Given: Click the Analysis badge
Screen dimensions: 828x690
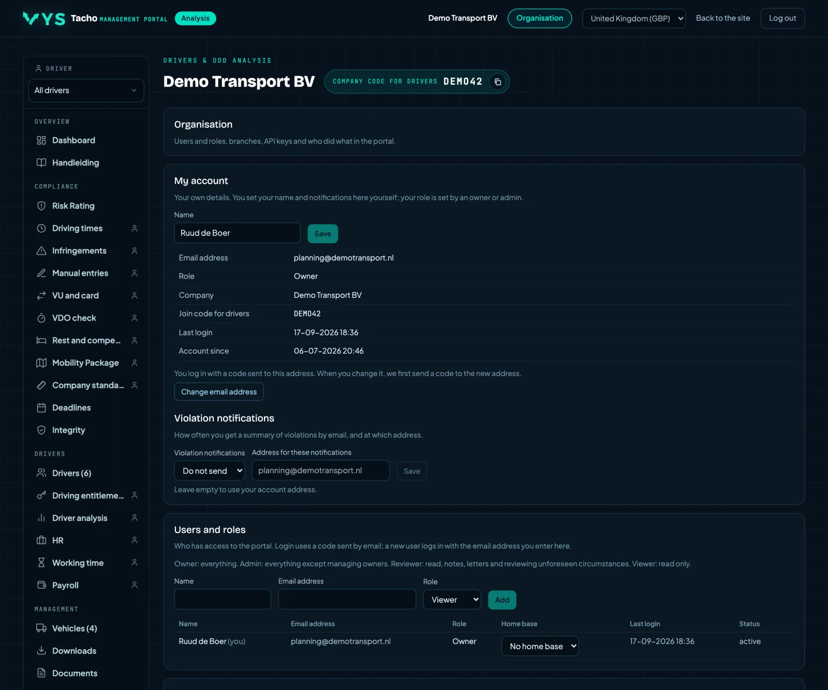Looking at the screenshot, I should [x=195, y=18].
